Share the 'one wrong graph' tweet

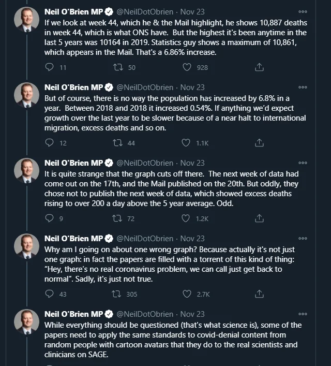259,294
